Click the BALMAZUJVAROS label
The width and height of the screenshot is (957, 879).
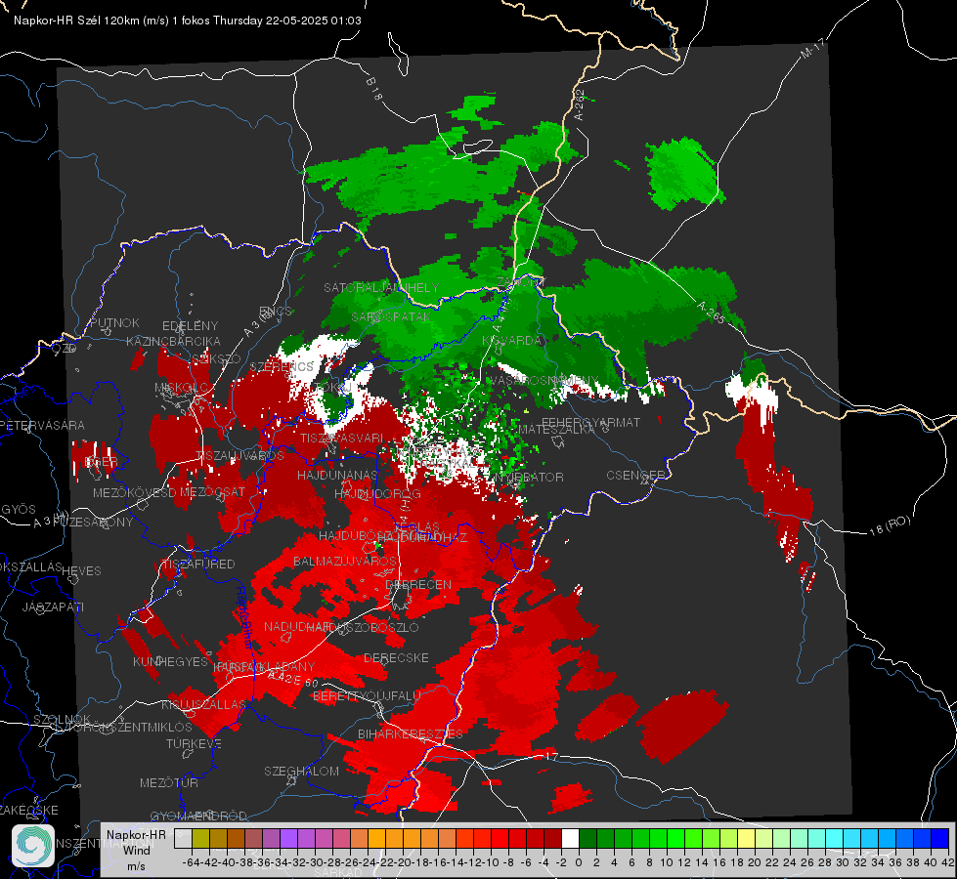[x=345, y=561]
